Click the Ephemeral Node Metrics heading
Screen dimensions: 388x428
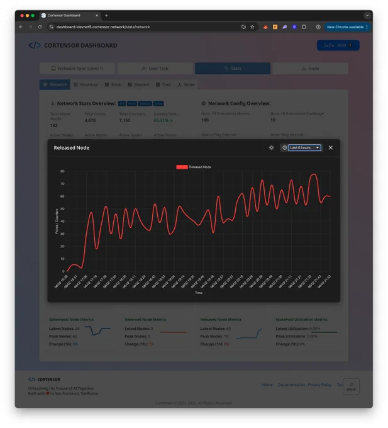71,320
